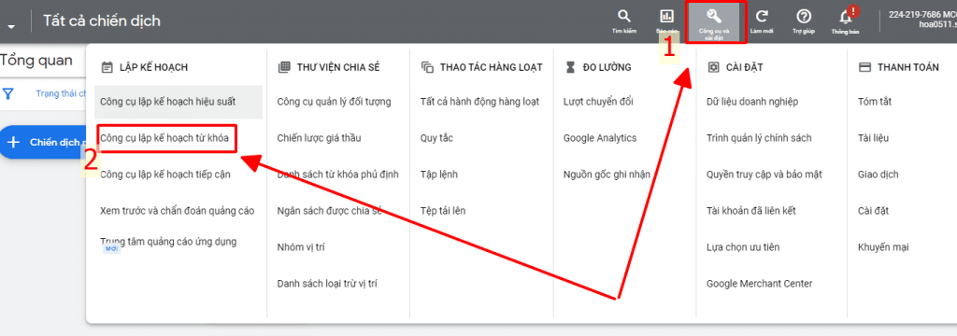Open Công cụ và cài đặt wrench icon
This screenshot has width=957, height=336.
pos(714,17)
